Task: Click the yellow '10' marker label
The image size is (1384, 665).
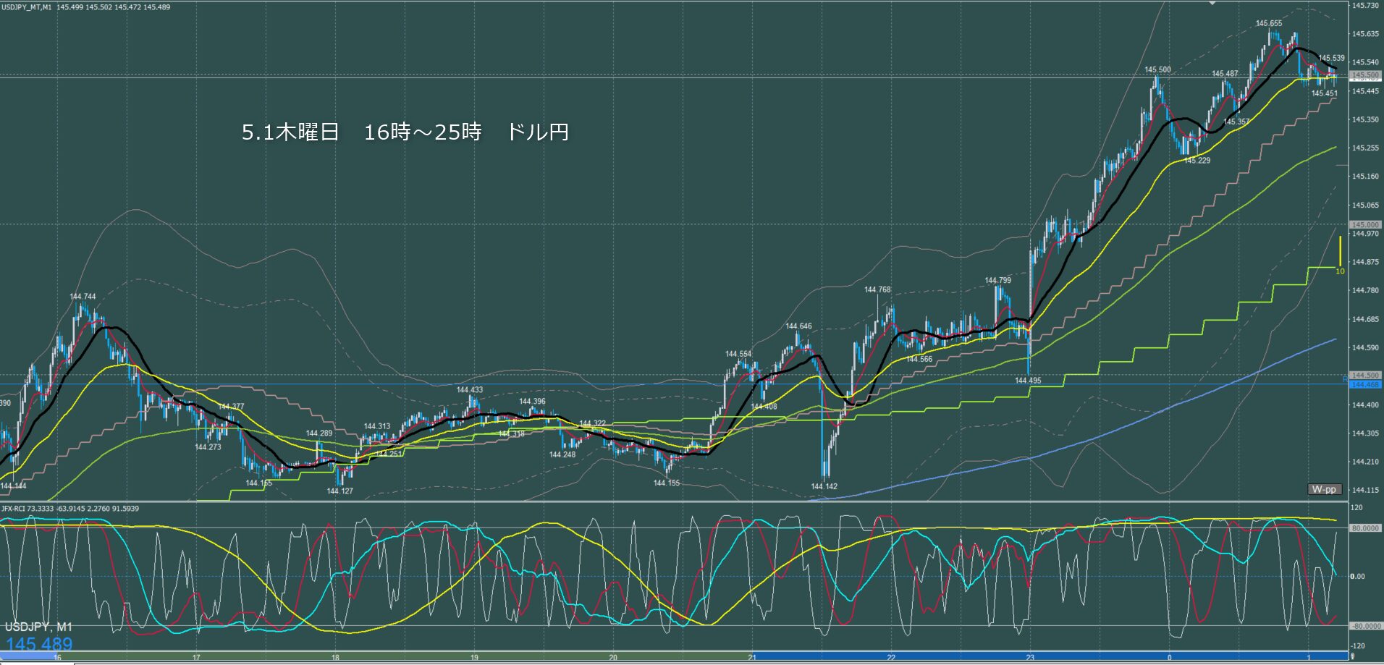Action: (1340, 271)
